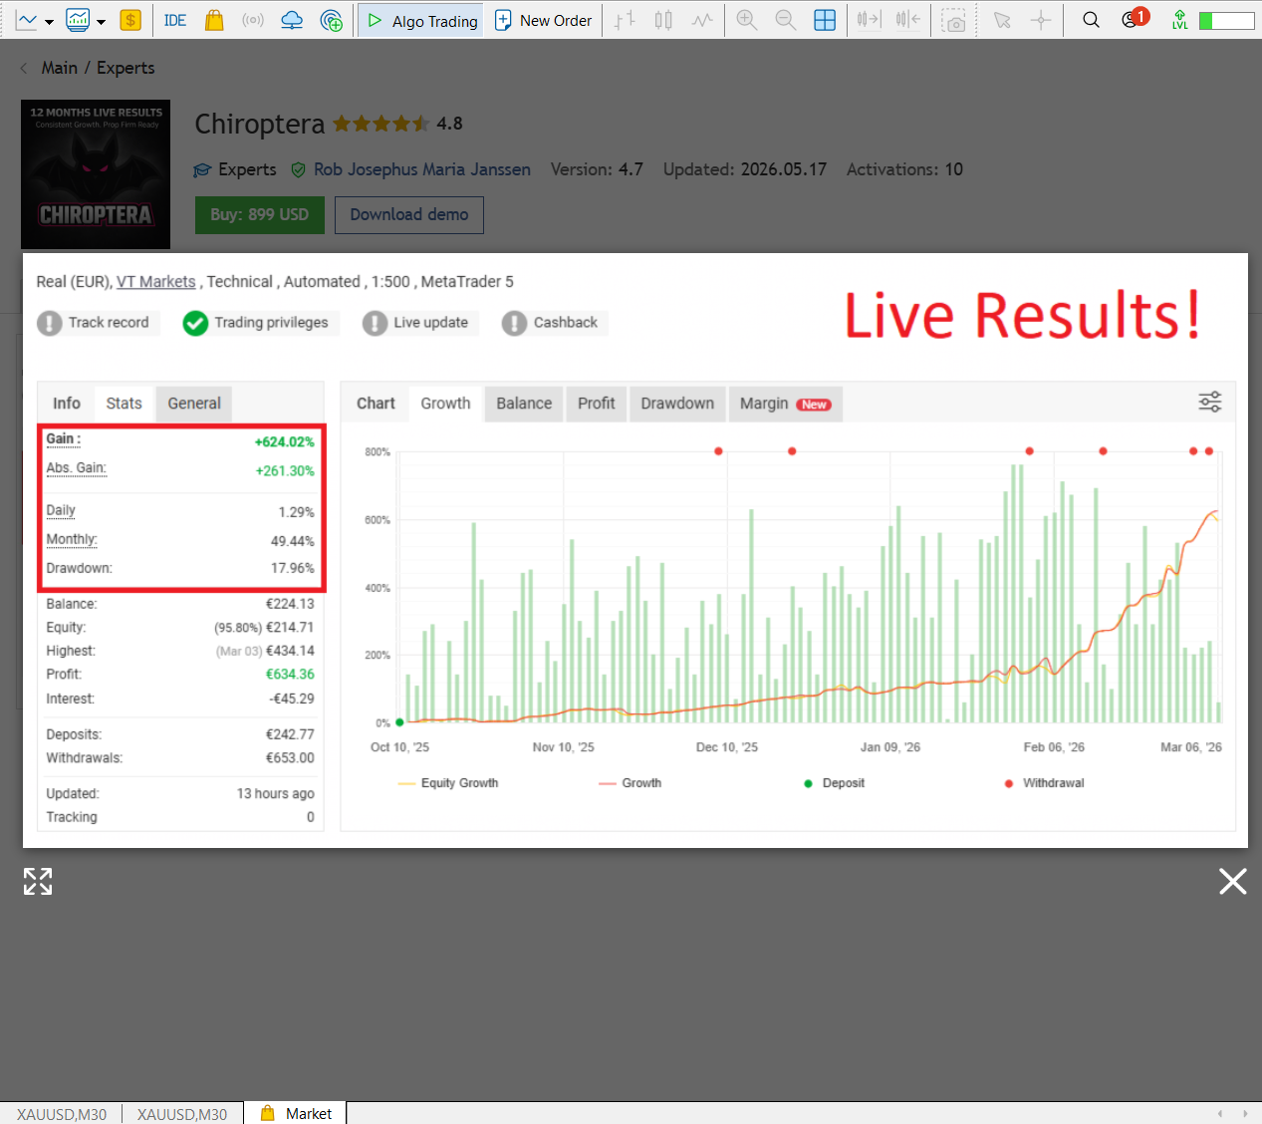Click Buy: 899 USD button
This screenshot has width=1262, height=1124.
coord(260,214)
